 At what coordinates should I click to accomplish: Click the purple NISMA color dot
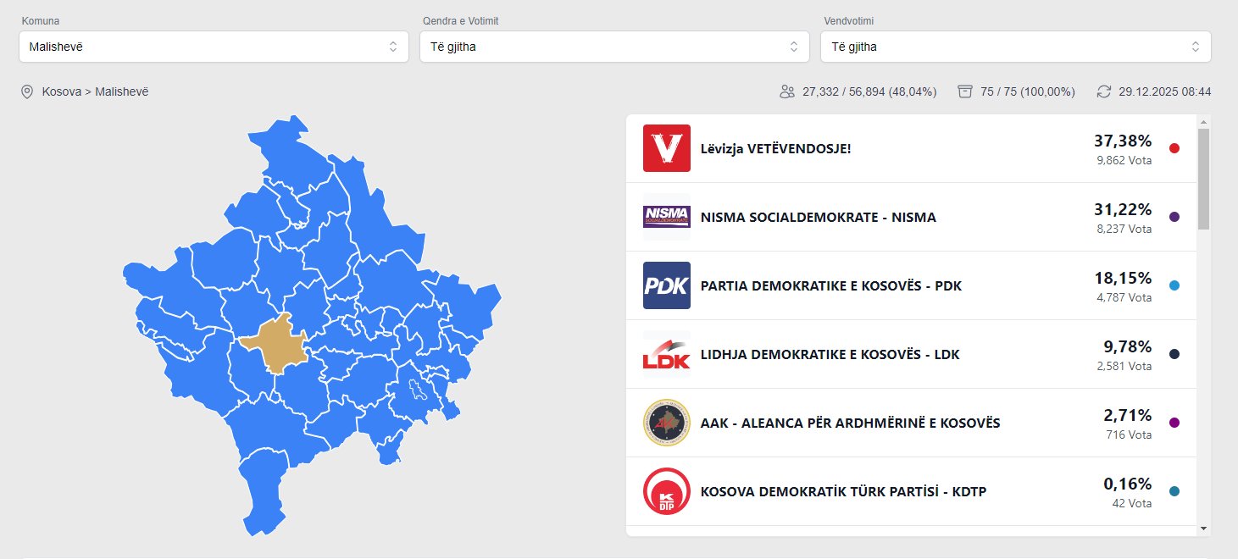(1174, 217)
